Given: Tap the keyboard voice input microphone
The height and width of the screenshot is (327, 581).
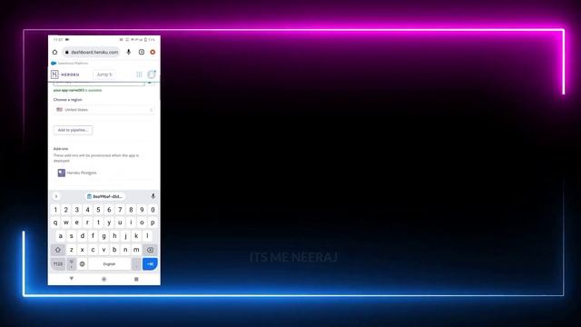Looking at the screenshot, I should [153, 196].
